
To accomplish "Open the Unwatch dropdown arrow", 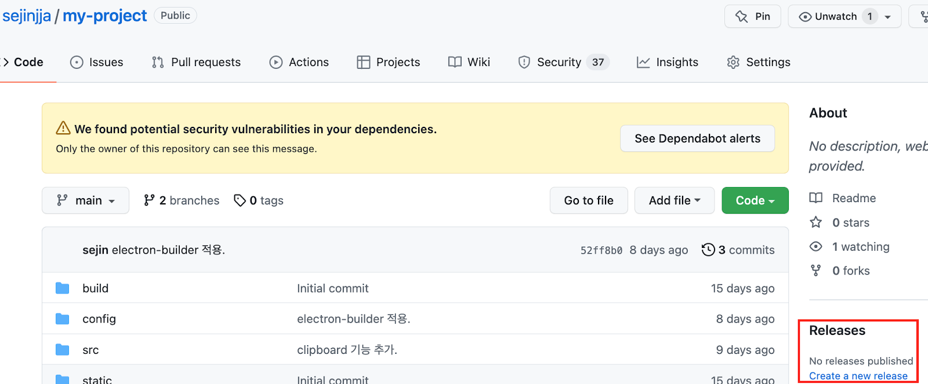I will pos(888,17).
